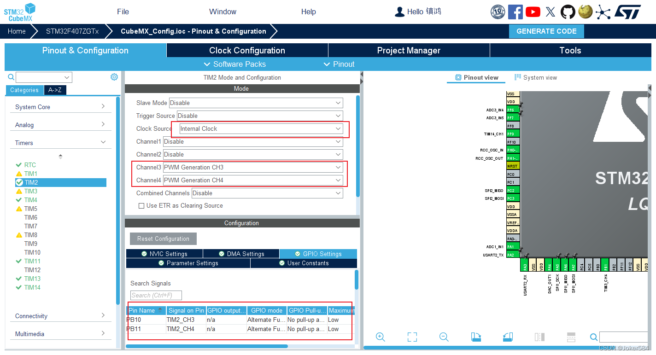Viewport: 656px width, 355px height.
Task: Click the user profile icon
Action: (399, 12)
